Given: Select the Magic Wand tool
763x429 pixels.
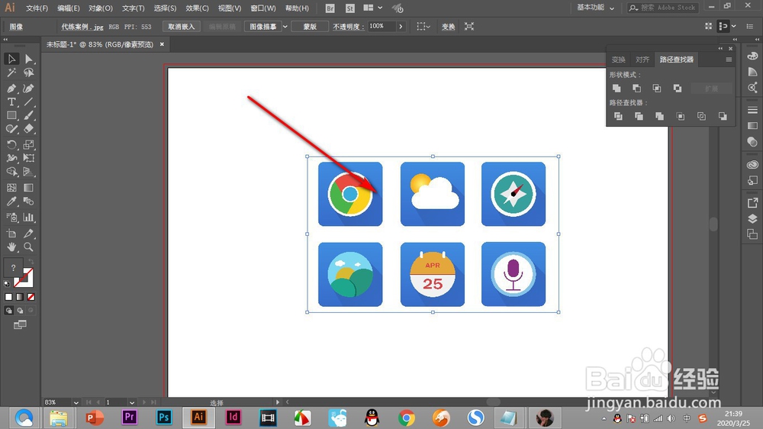Looking at the screenshot, I should pos(11,73).
